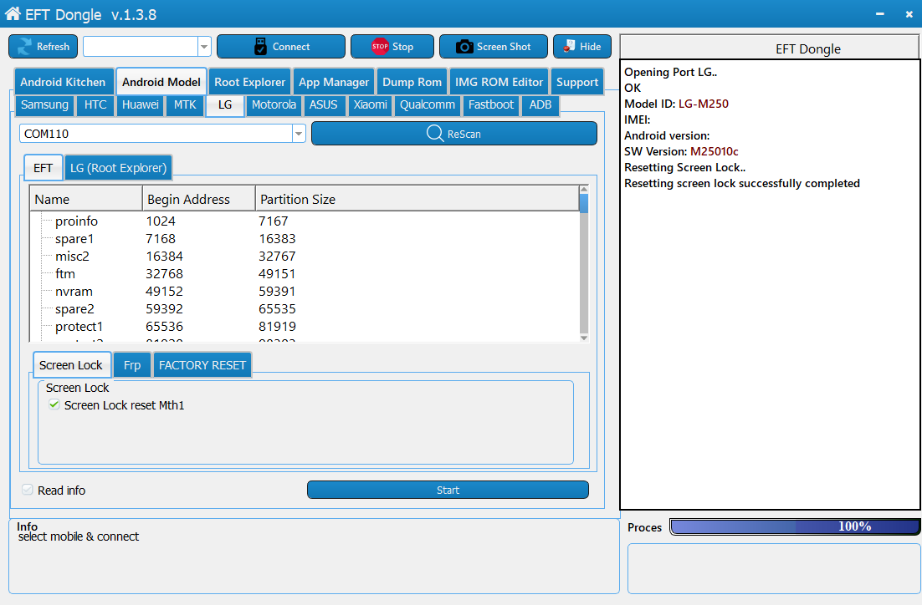Click the Connect button
Screen dimensions: 922x605
(x=280, y=47)
